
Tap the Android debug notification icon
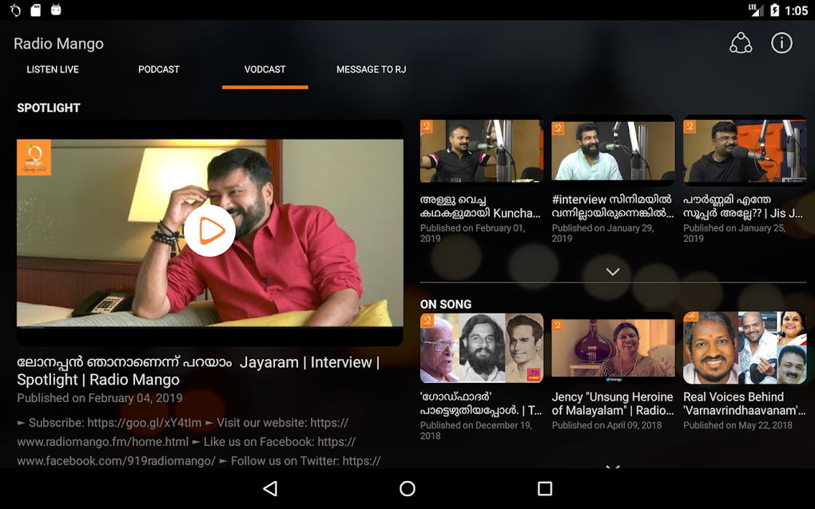56,10
